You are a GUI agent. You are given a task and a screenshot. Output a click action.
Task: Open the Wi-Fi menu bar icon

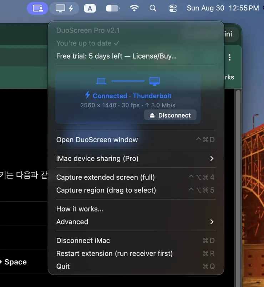click(x=134, y=8)
